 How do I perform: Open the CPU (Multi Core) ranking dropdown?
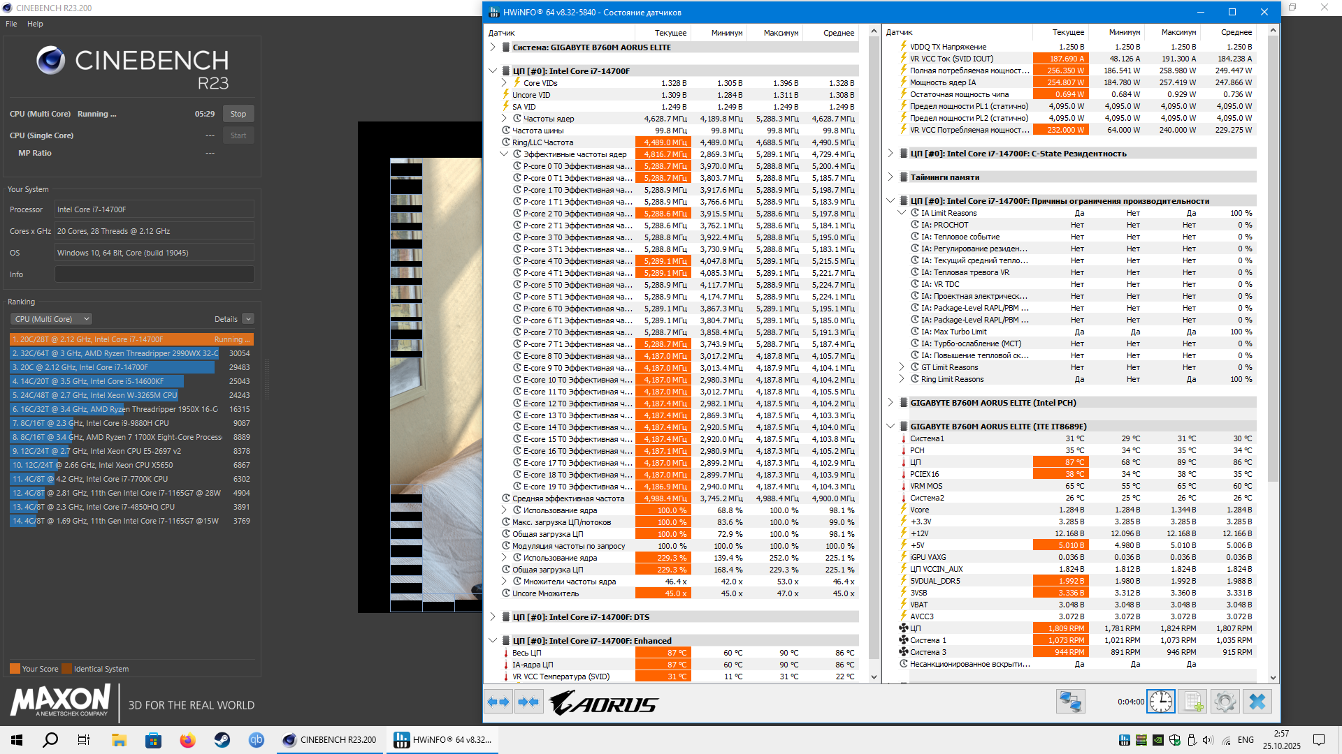[x=51, y=319]
